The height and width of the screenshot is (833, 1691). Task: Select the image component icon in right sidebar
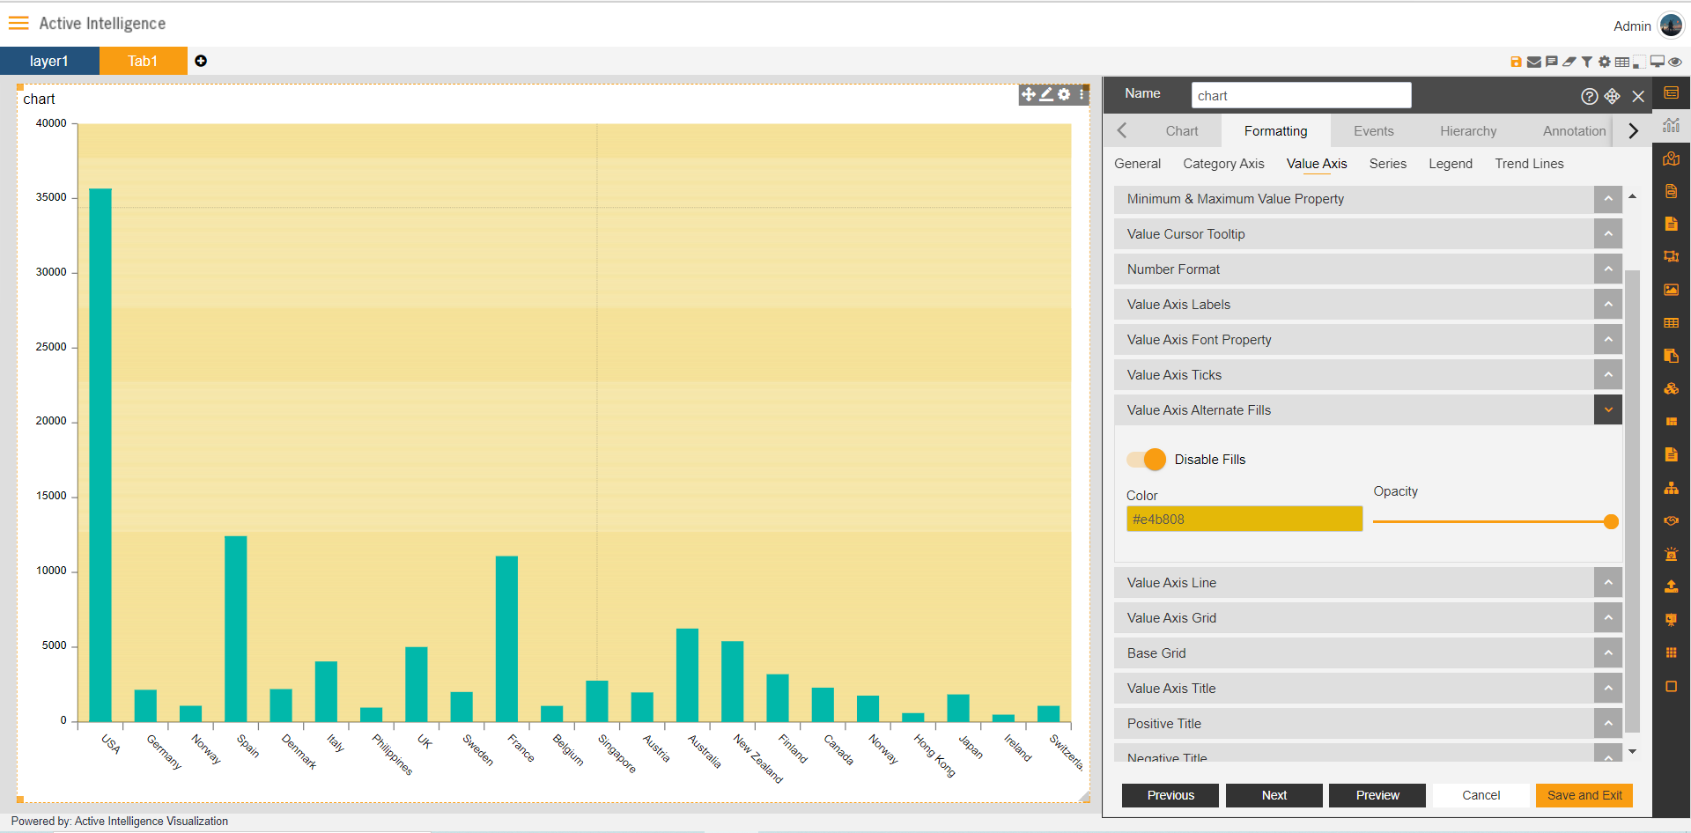point(1671,290)
